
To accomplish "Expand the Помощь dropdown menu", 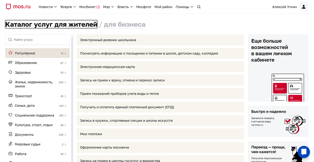I will coord(184,7).
